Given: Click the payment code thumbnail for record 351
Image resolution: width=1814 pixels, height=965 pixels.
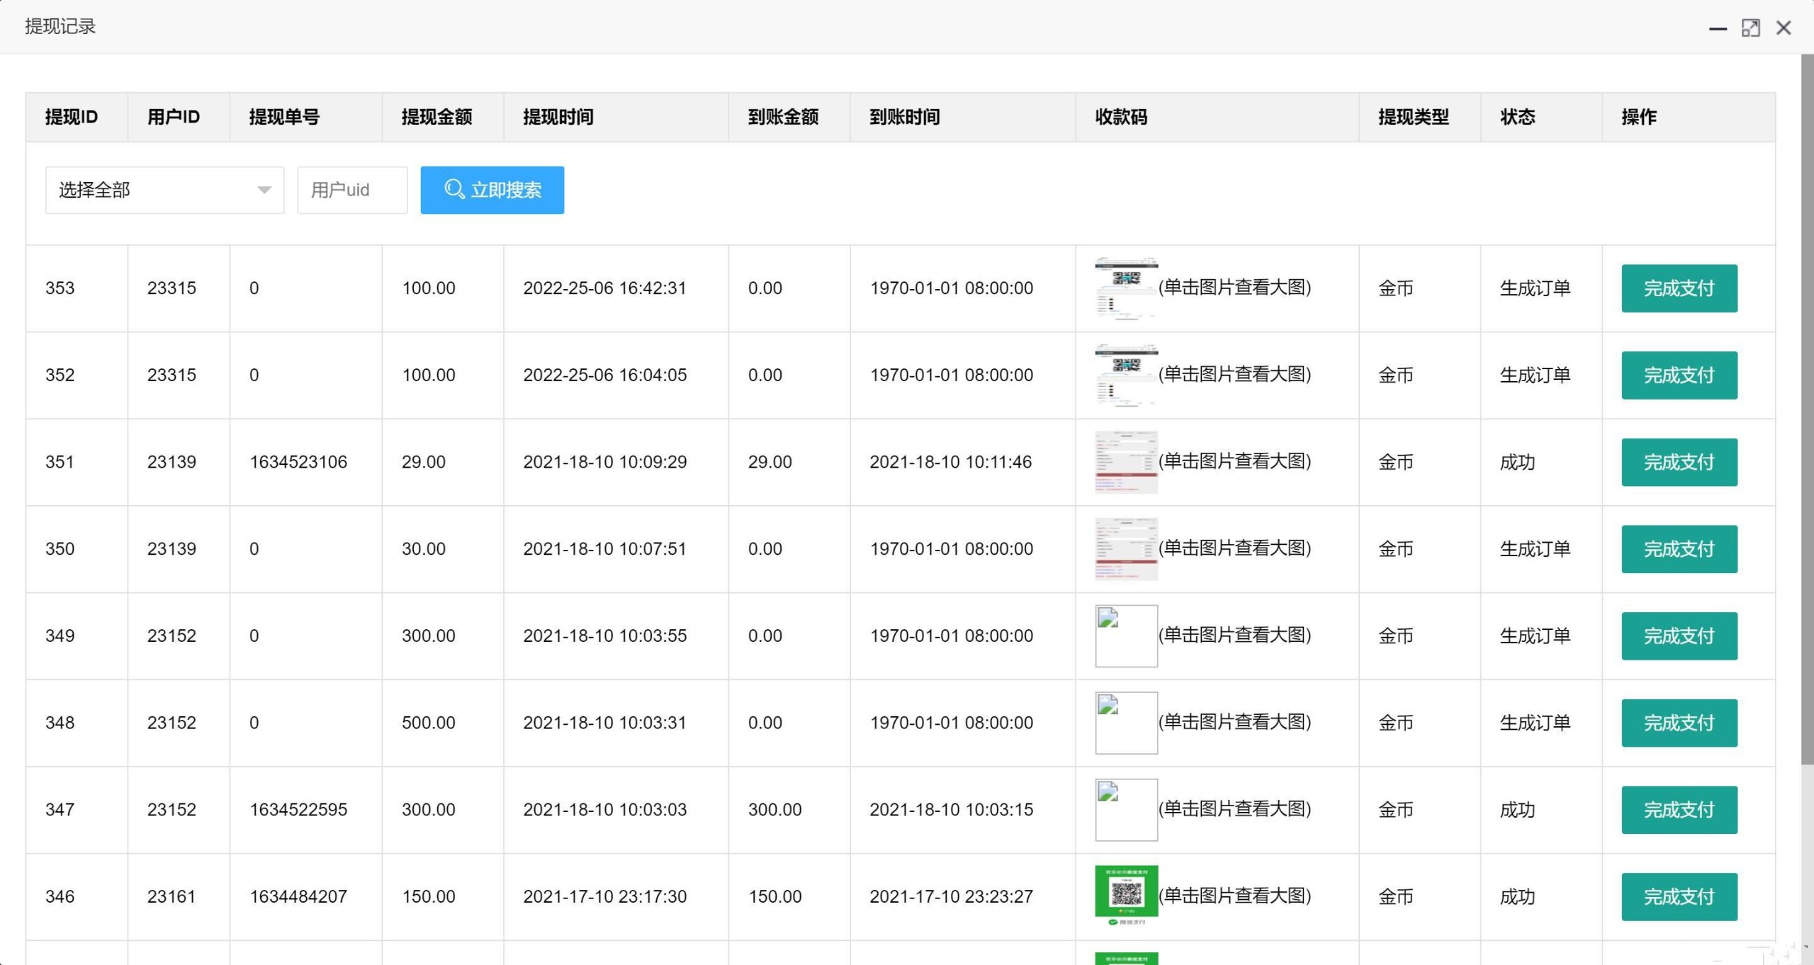Looking at the screenshot, I should coord(1127,461).
